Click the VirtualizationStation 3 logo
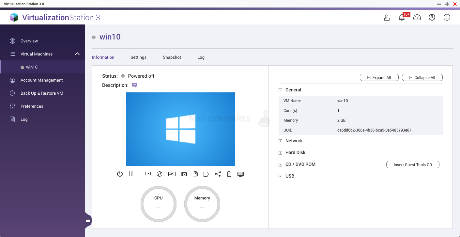The image size is (460, 237). (x=54, y=17)
